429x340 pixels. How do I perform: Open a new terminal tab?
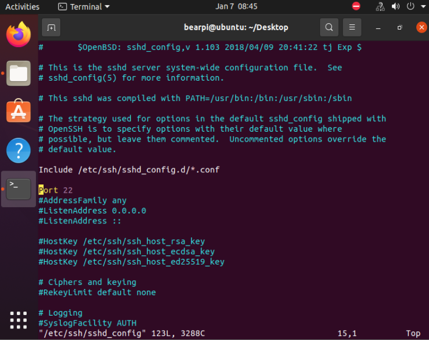51,27
